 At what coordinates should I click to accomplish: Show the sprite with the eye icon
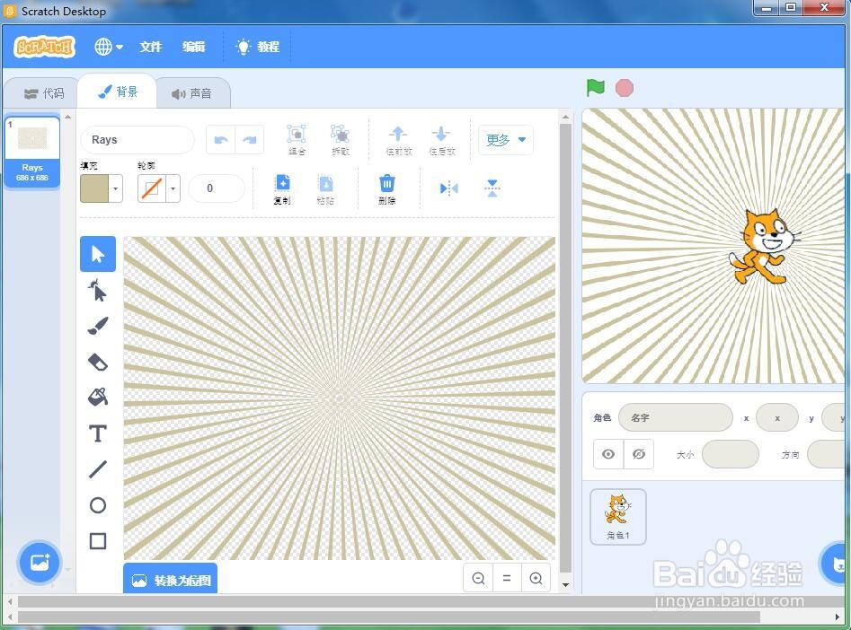pos(608,454)
